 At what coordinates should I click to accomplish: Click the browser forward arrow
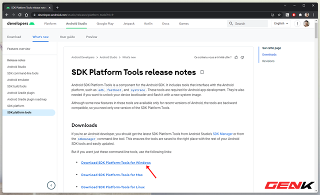(13, 15)
